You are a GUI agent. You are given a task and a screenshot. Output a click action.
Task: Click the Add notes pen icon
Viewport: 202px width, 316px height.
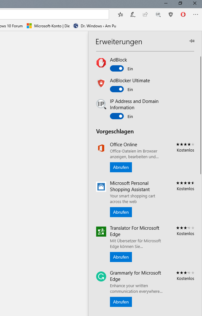coord(133,14)
